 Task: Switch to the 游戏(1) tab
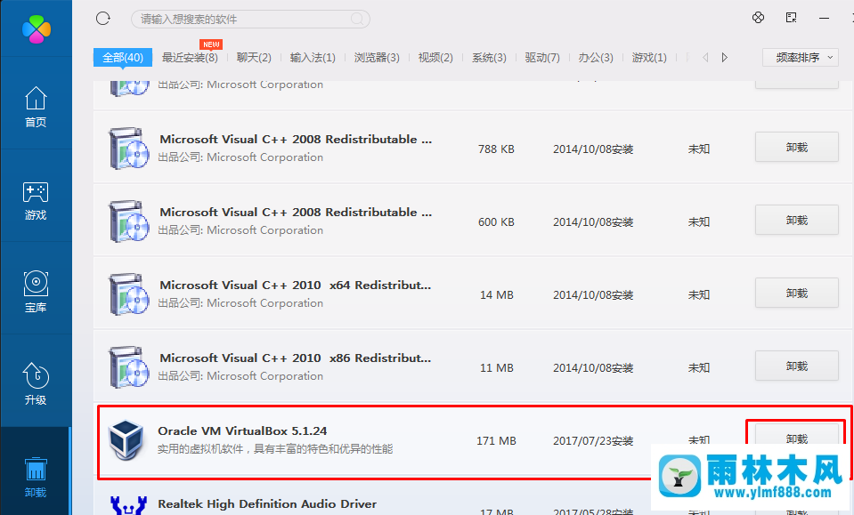click(649, 57)
